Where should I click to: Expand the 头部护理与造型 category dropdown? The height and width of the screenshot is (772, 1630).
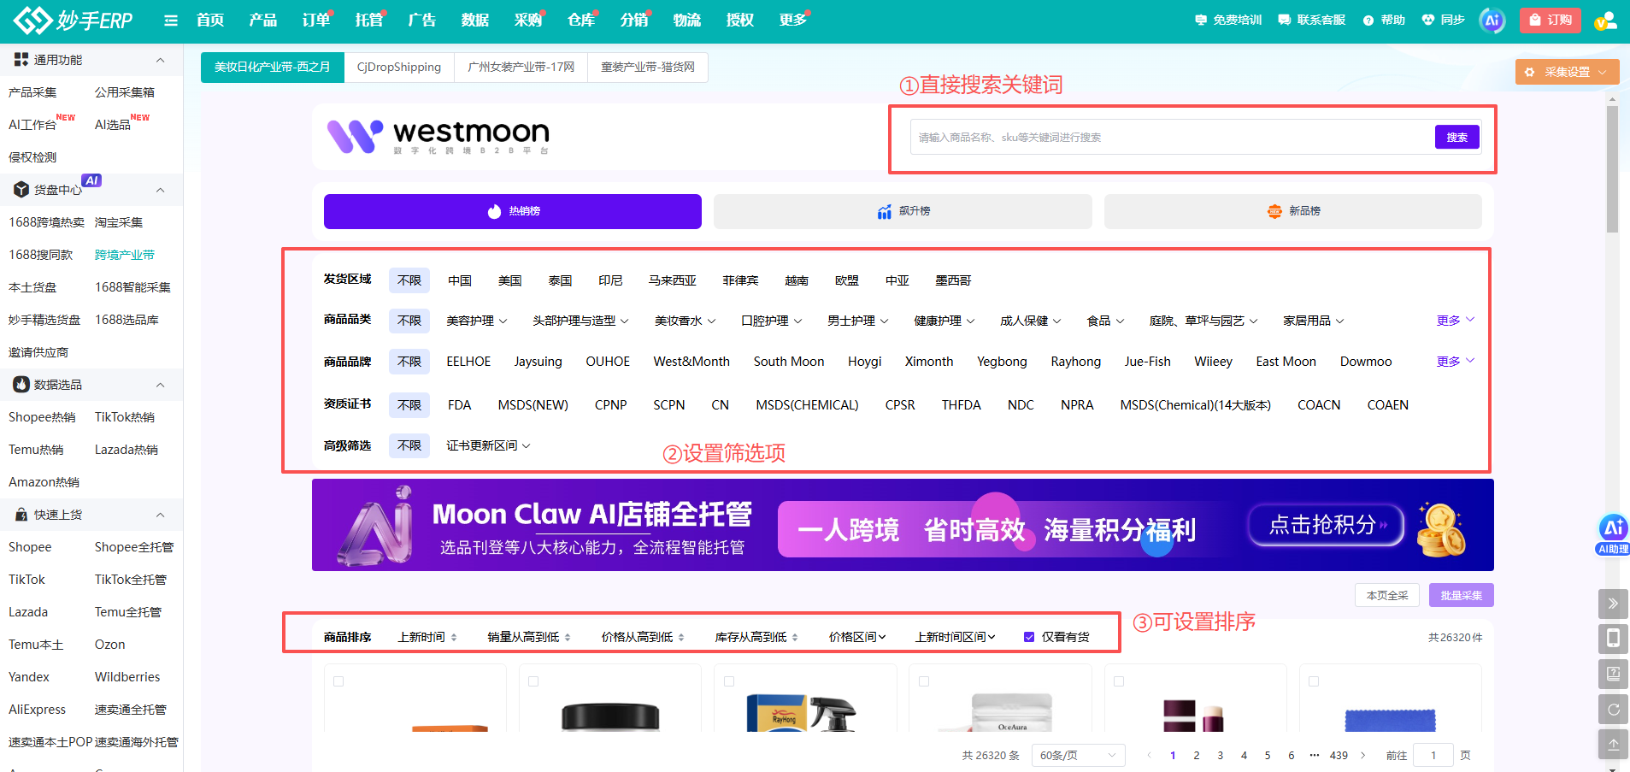580,321
